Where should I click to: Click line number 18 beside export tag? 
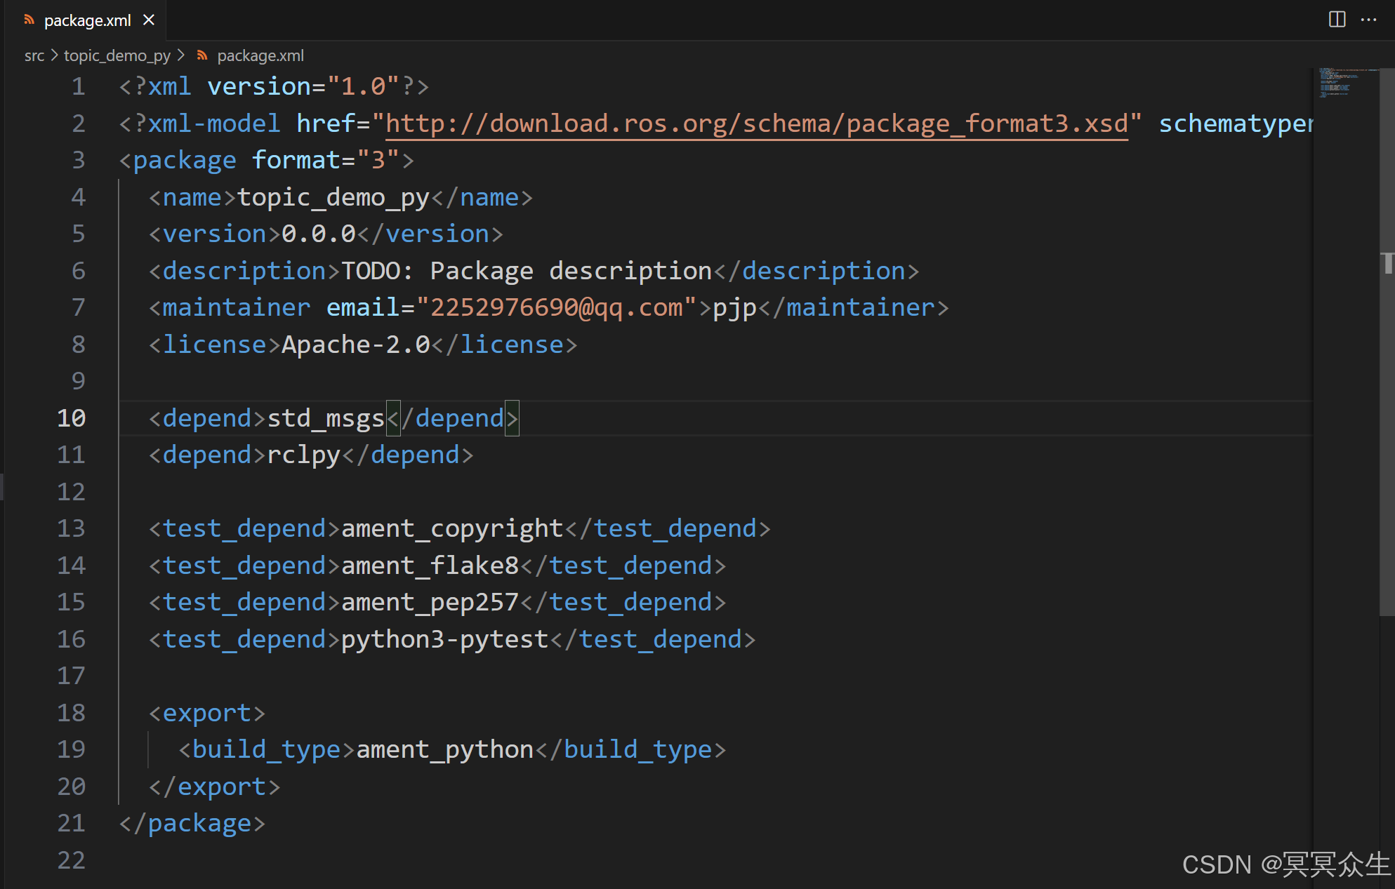click(72, 713)
